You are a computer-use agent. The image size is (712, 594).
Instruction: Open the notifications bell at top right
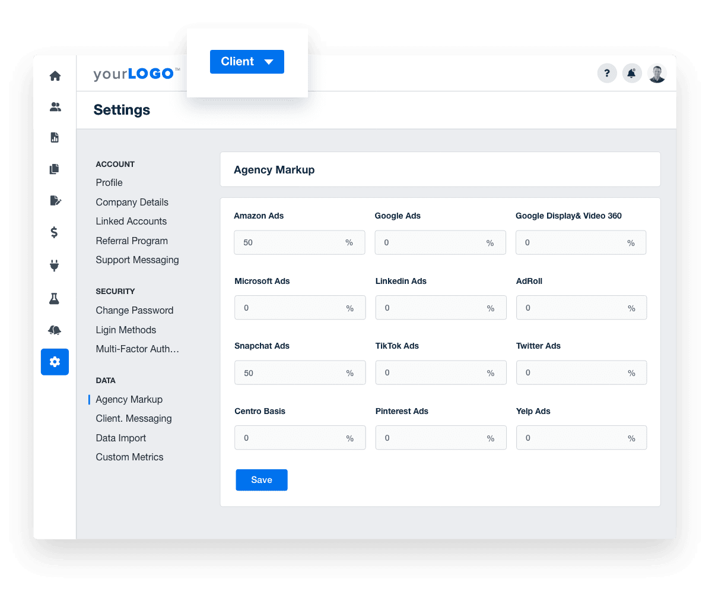632,73
